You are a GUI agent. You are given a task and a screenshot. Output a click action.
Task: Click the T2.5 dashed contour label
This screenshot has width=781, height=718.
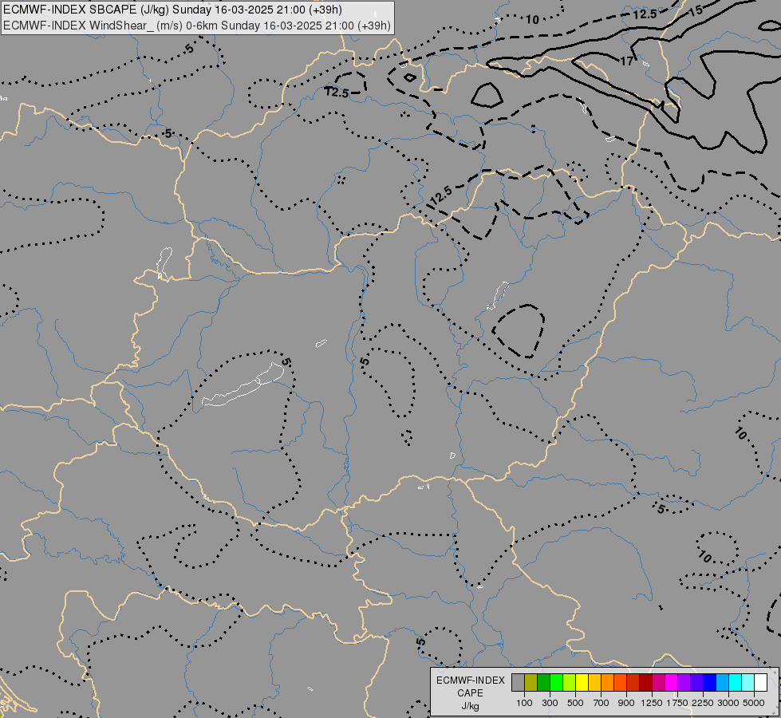pos(337,93)
